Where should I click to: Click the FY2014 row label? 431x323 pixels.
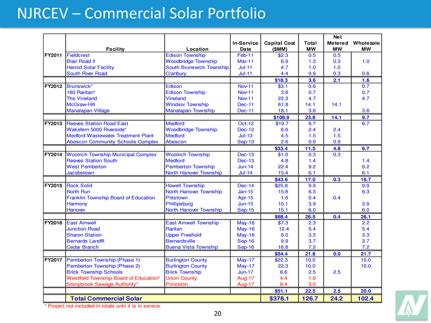pyautogui.click(x=53, y=155)
